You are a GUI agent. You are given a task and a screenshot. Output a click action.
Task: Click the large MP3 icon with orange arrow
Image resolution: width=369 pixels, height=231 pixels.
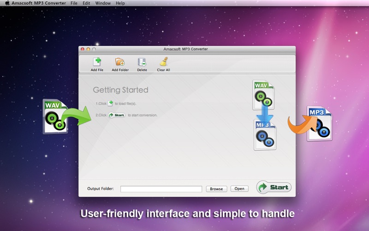319,123
